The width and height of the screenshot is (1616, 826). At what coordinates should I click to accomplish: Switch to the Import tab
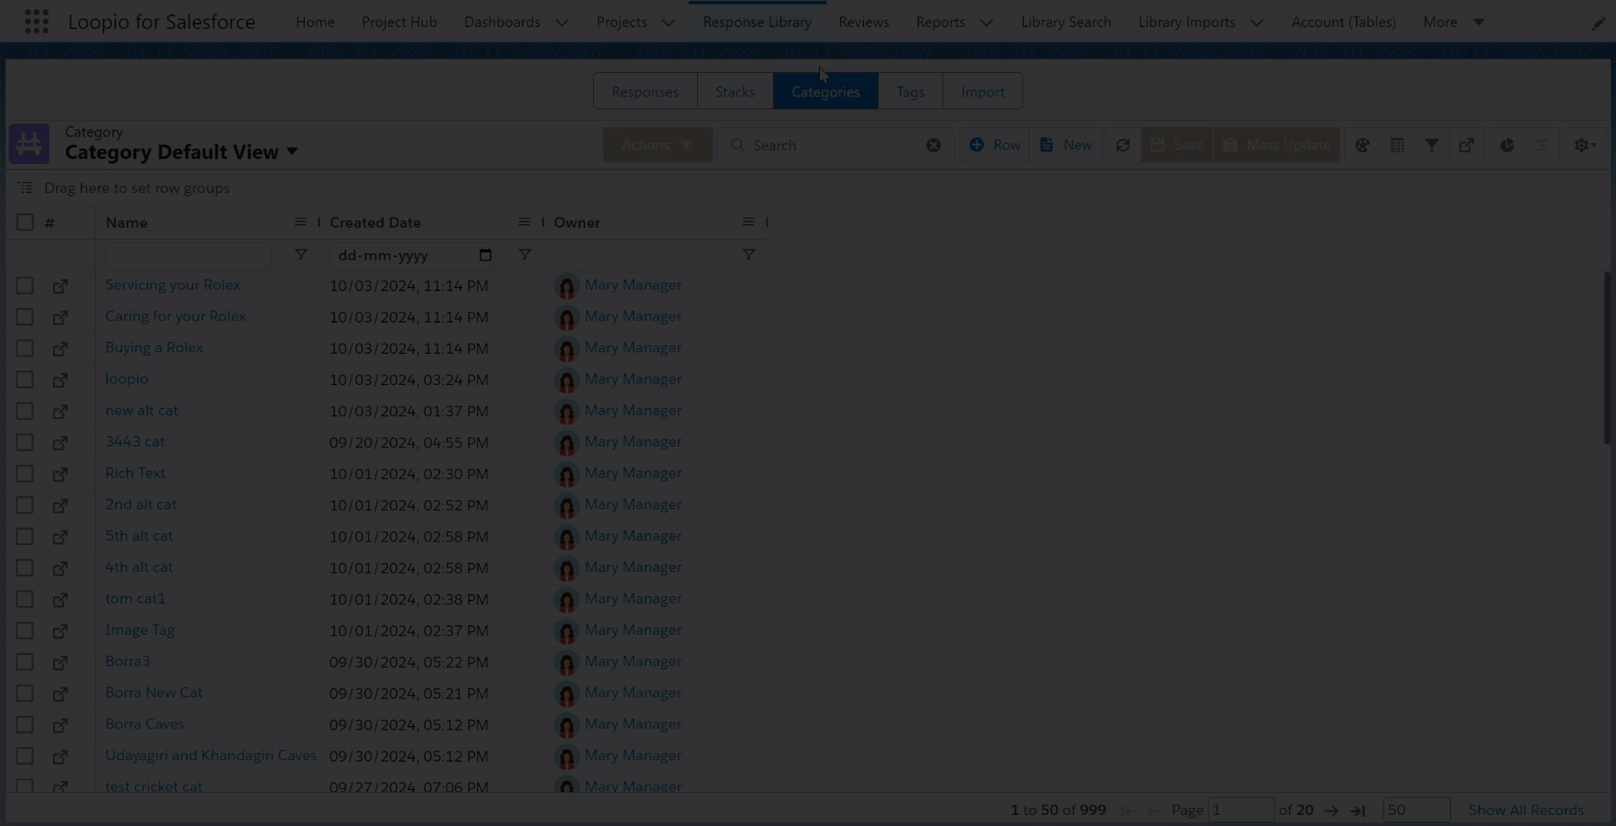pyautogui.click(x=982, y=91)
